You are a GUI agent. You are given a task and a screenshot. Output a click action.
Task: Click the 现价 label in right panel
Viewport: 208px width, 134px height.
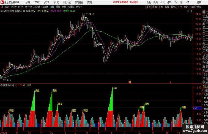click(205, 55)
